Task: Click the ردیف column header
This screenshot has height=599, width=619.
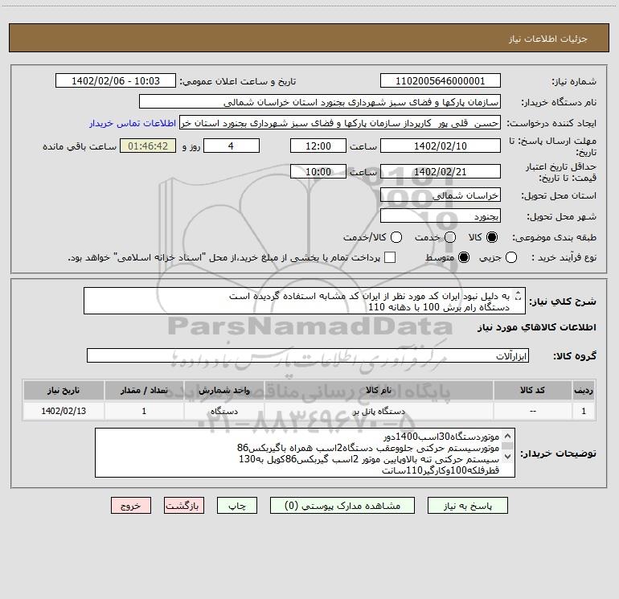Action: tap(584, 390)
